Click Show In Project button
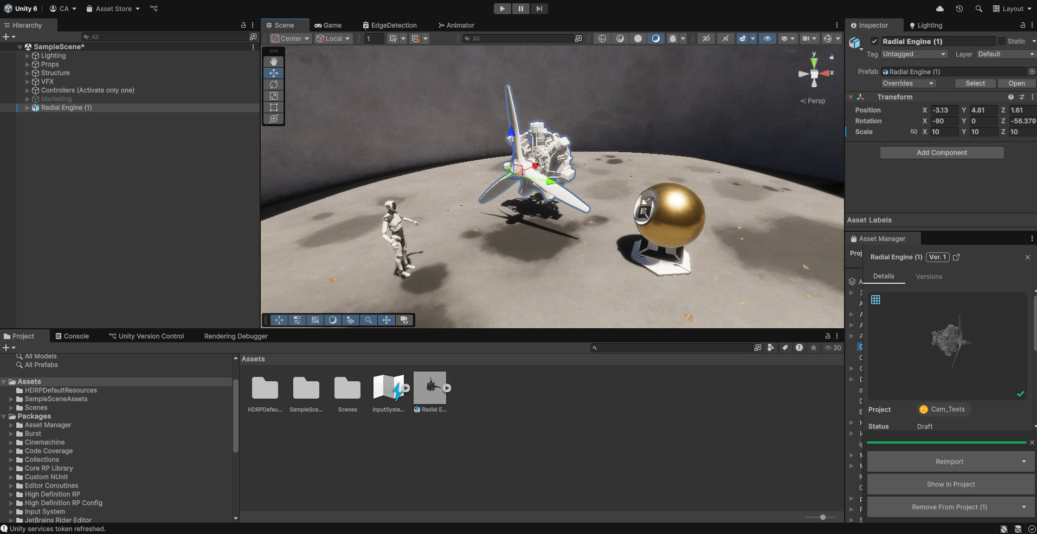The width and height of the screenshot is (1037, 534). tap(951, 485)
